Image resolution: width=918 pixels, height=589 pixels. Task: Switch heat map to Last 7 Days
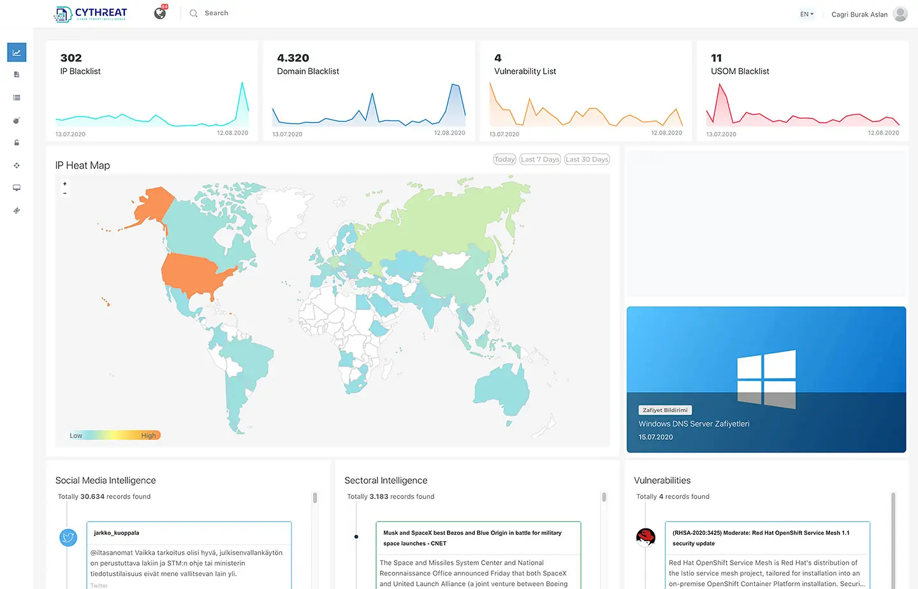pos(540,159)
